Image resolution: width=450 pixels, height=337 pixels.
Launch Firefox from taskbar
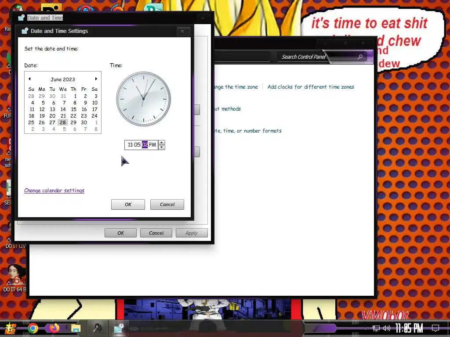pos(54,328)
